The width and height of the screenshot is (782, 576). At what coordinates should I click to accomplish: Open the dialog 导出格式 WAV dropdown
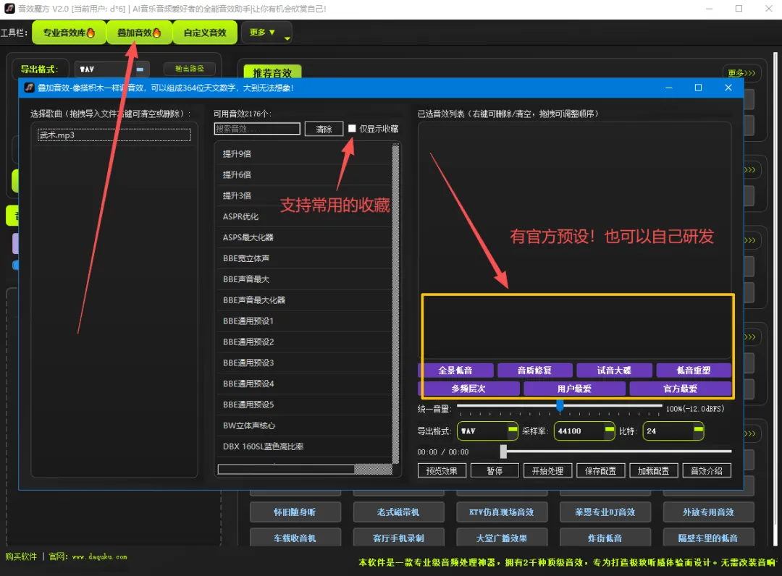(487, 431)
